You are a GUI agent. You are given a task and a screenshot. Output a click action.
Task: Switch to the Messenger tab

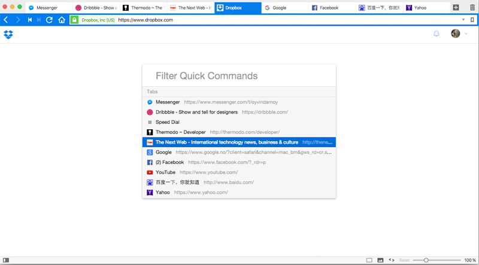tap(48, 8)
